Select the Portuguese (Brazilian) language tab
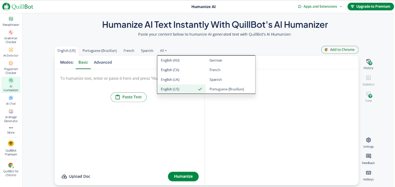 [x=100, y=51]
